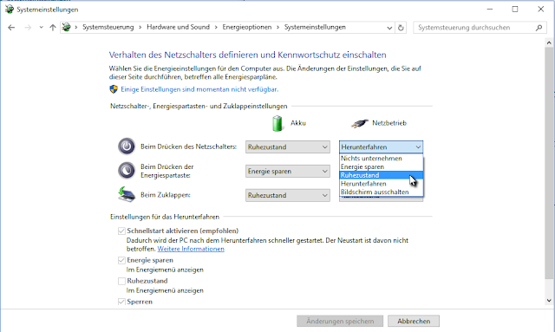The width and height of the screenshot is (555, 332).
Task: Open recent locations chevron next to forward arrow
Action: point(41,27)
